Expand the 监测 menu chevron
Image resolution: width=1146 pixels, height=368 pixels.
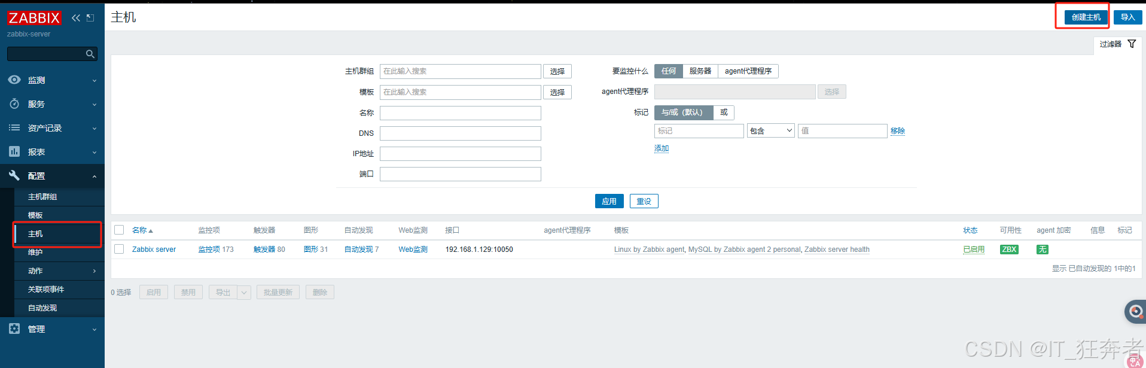tap(95, 81)
